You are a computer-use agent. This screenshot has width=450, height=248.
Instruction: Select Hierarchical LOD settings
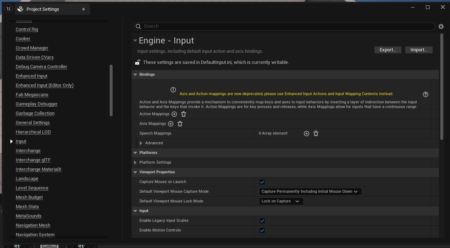coord(33,132)
